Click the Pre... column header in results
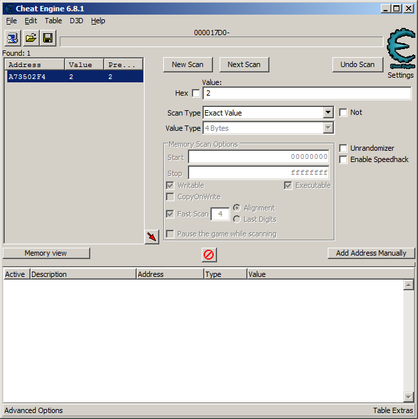The image size is (418, 419). coord(123,64)
